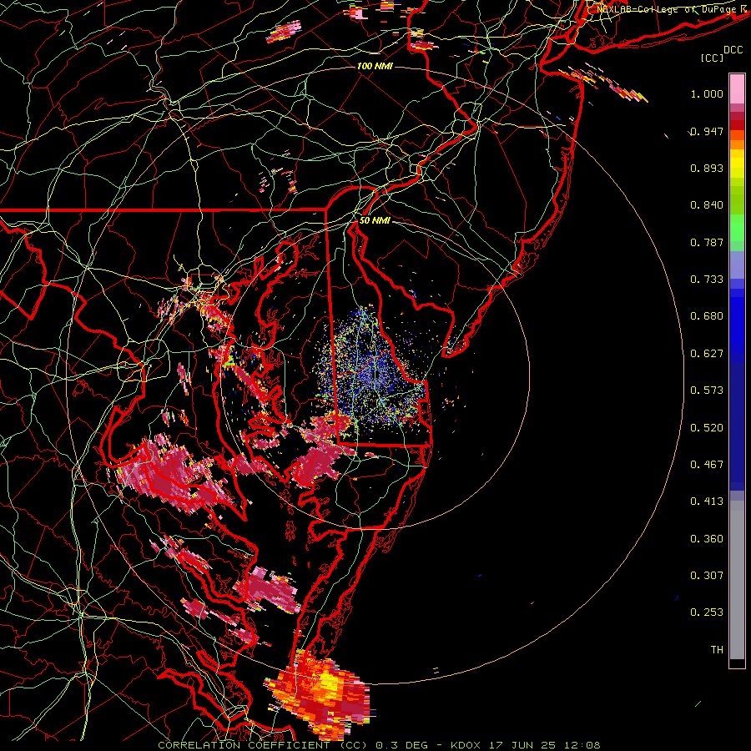Click the "0.3 DEG" elevation text
Image resolution: width=751 pixels, height=751 pixels.
(x=402, y=745)
